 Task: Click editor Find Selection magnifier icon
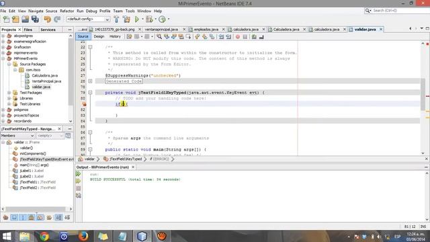159,36
